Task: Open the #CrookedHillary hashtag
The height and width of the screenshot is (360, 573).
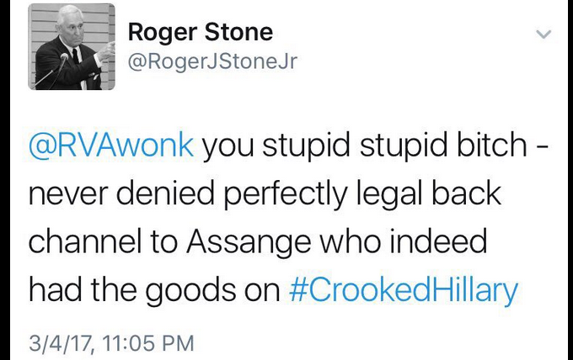Action: click(x=403, y=291)
